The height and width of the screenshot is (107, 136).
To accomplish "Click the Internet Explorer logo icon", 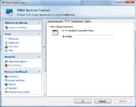I will click(x=6, y=61).
